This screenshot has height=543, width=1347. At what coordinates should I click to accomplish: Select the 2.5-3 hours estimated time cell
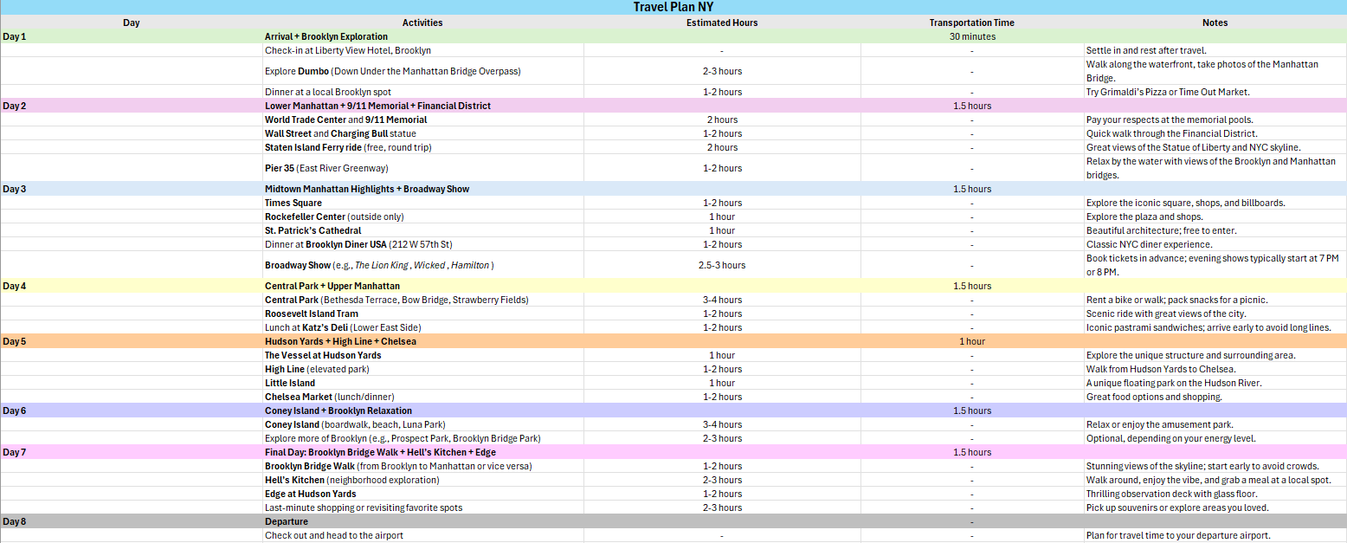[x=722, y=265]
